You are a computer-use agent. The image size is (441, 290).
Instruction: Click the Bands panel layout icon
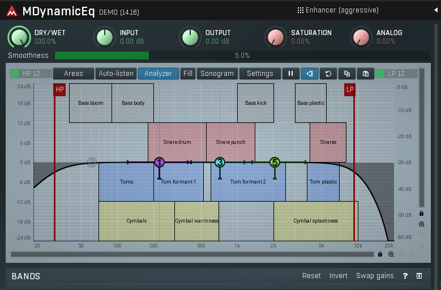(x=419, y=276)
